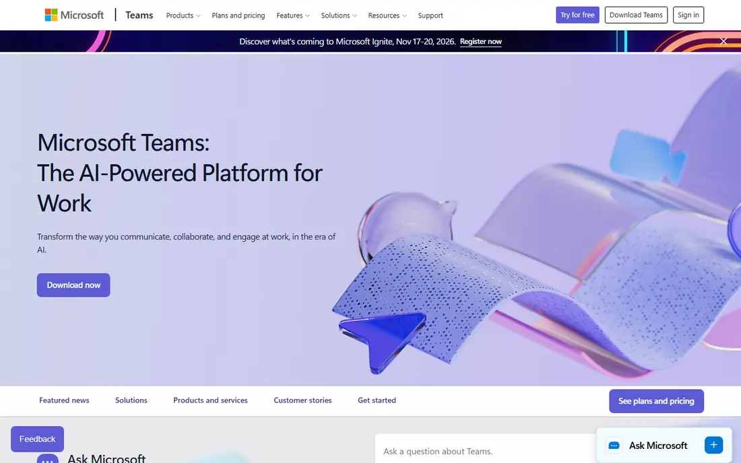Expand the Features dropdown menu
Screen dimensions: 741x463
point(293,15)
